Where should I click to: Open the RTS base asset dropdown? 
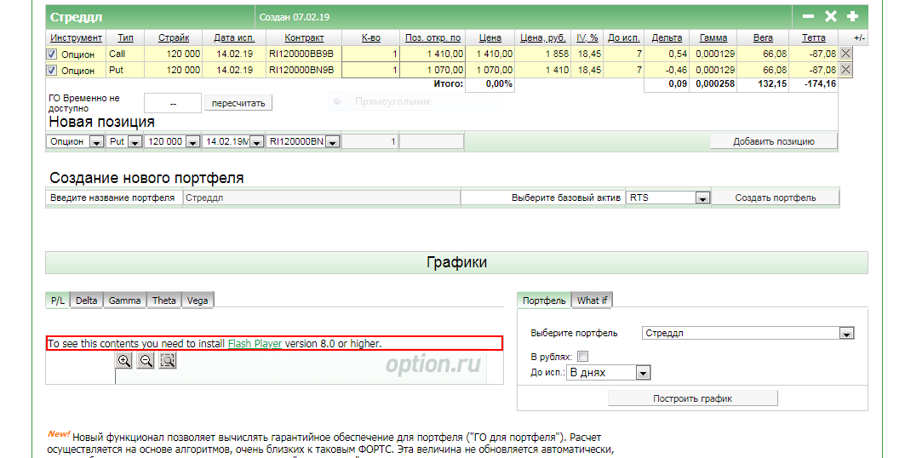(702, 198)
